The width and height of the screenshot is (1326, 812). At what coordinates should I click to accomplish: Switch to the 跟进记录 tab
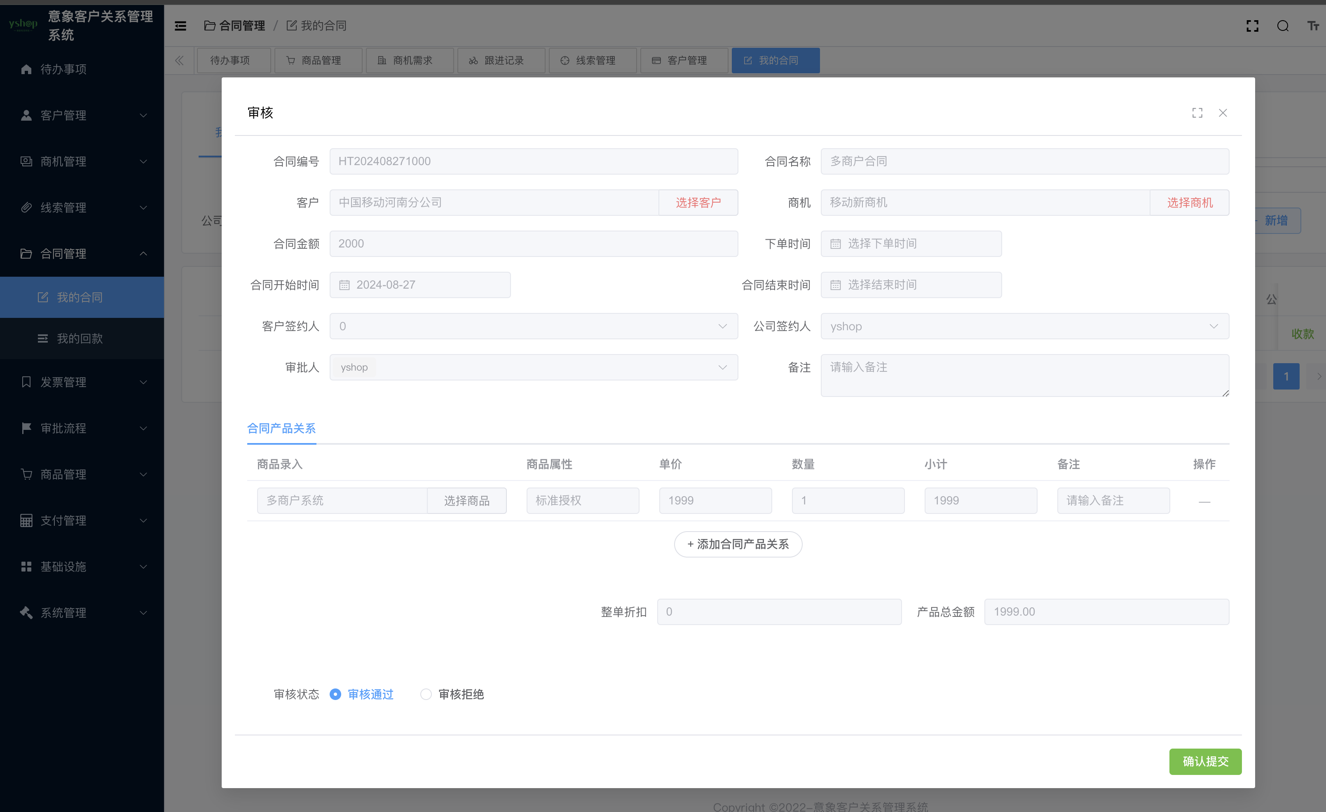501,60
